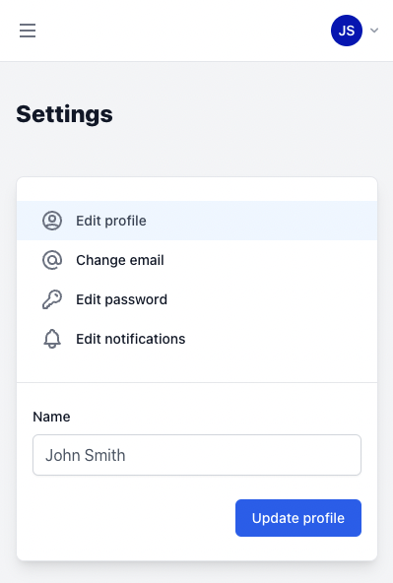Click the "notifications" word in Edit notifications
This screenshot has width=393, height=583.
click(145, 339)
